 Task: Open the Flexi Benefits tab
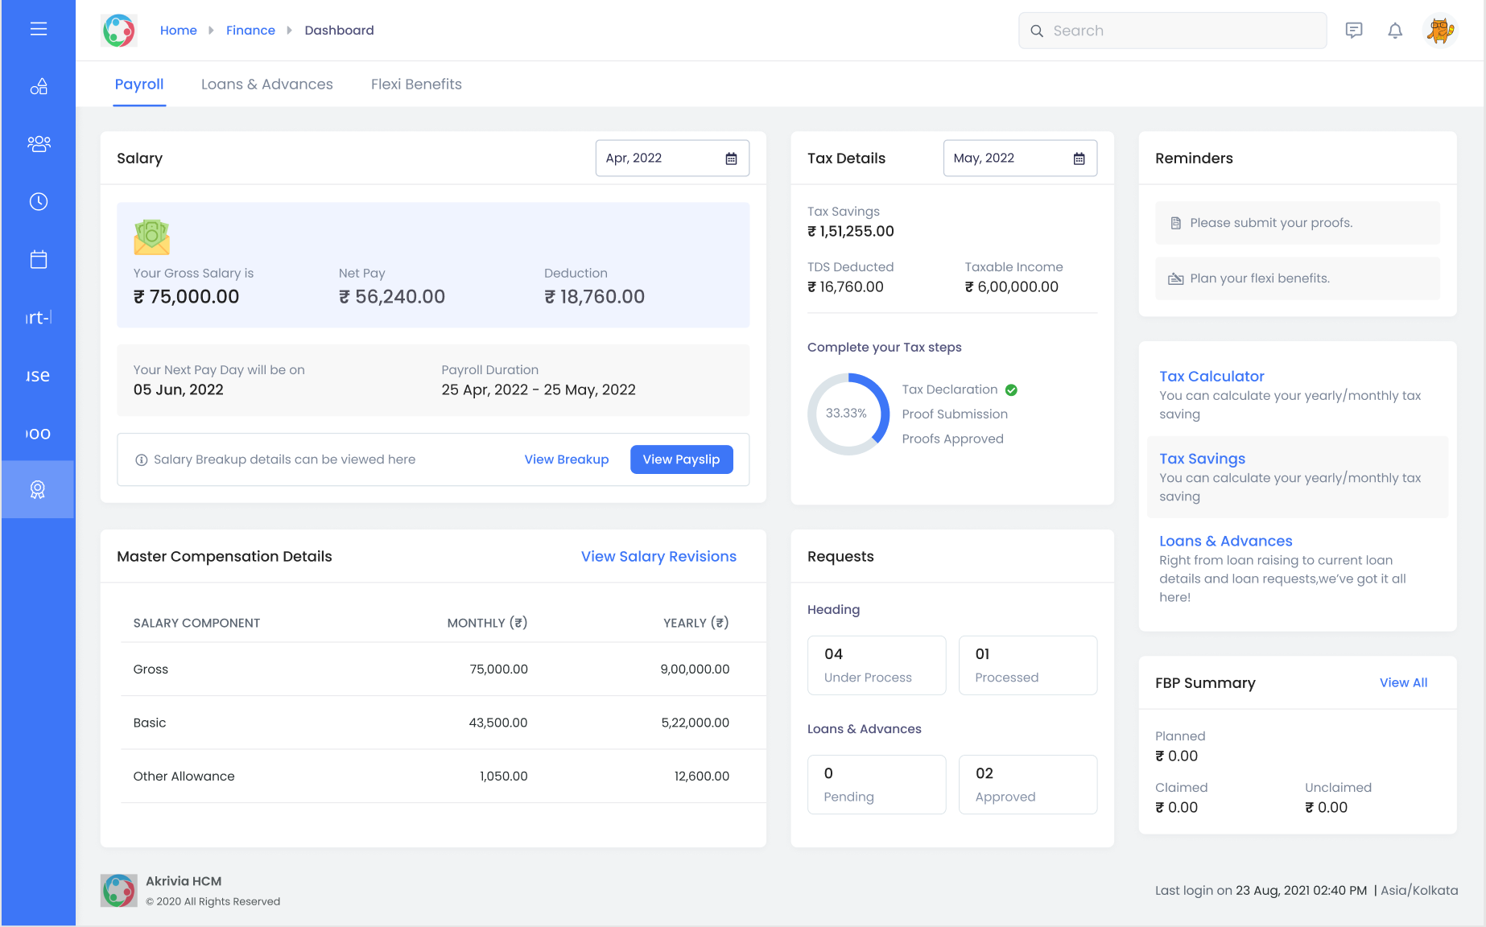(x=416, y=84)
